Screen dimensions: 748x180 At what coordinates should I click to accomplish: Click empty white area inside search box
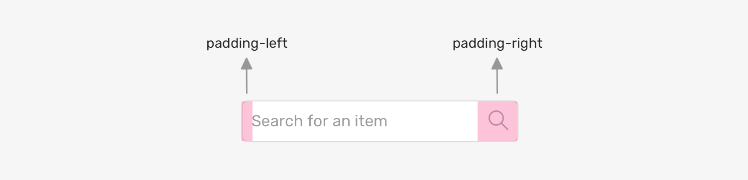[x=432, y=121]
